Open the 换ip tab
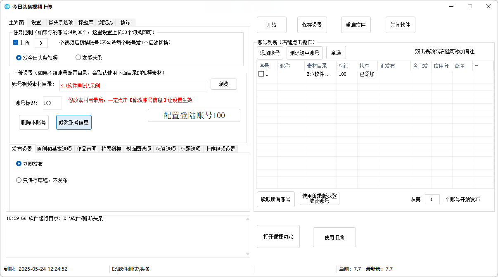This screenshot has width=498, height=277. [125, 22]
